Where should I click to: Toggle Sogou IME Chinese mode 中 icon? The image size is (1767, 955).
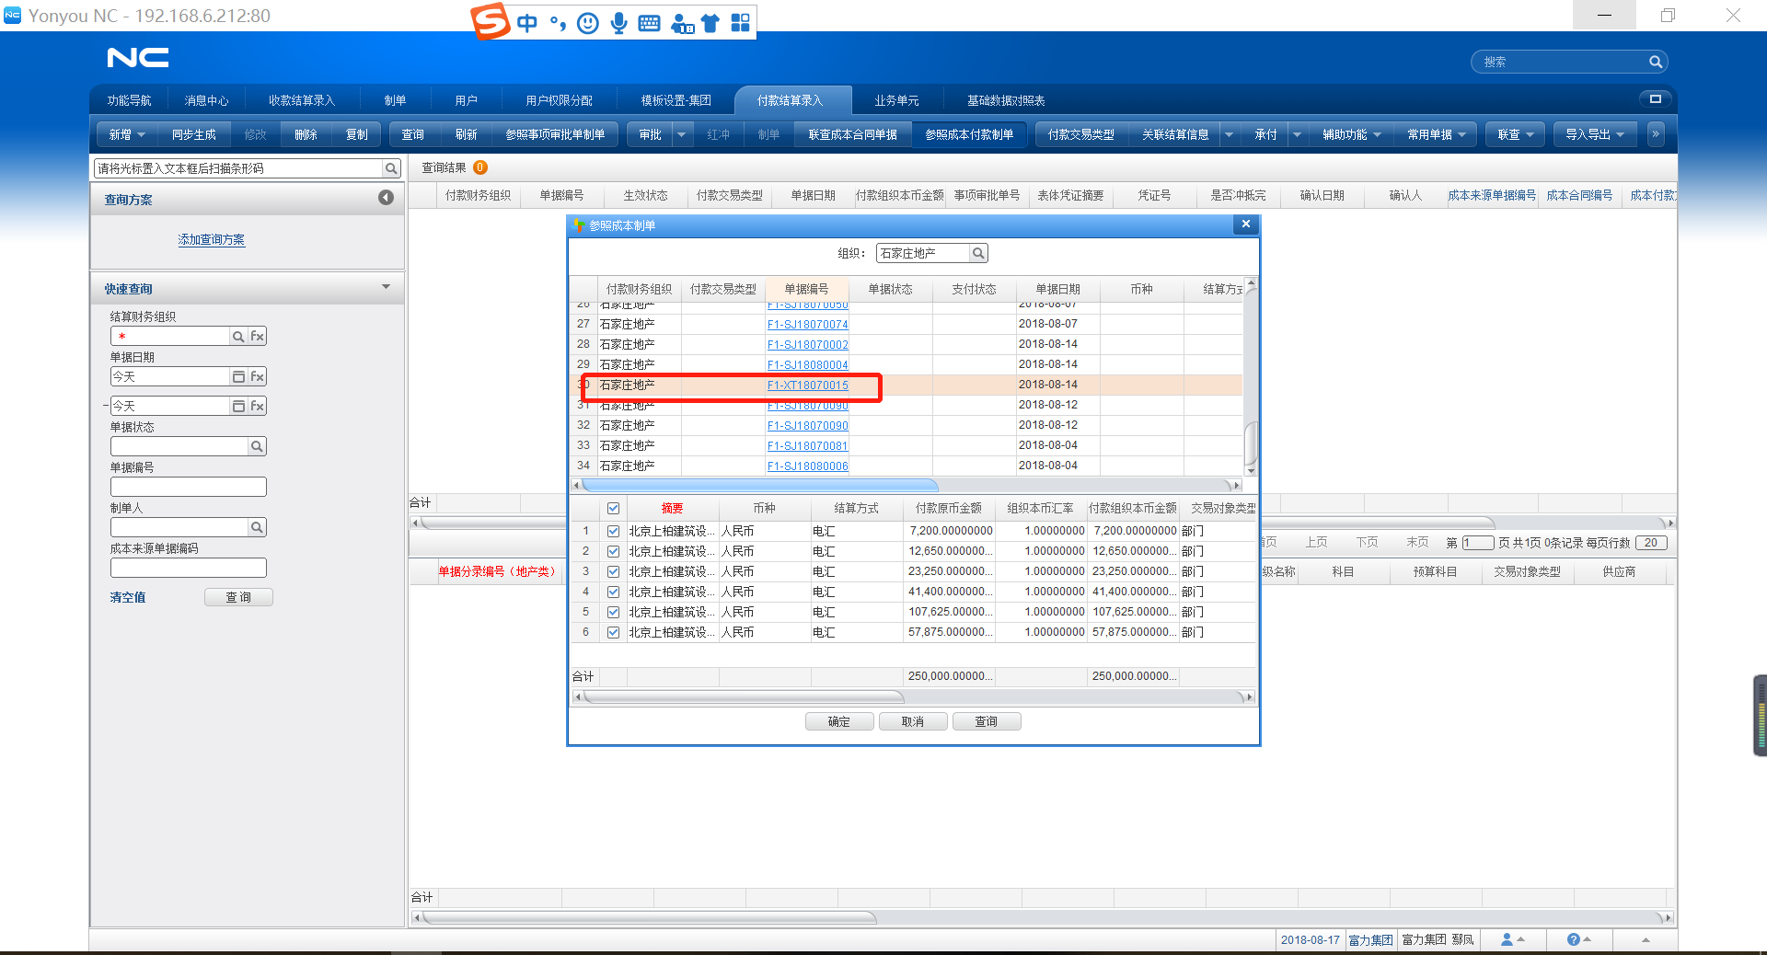[527, 23]
